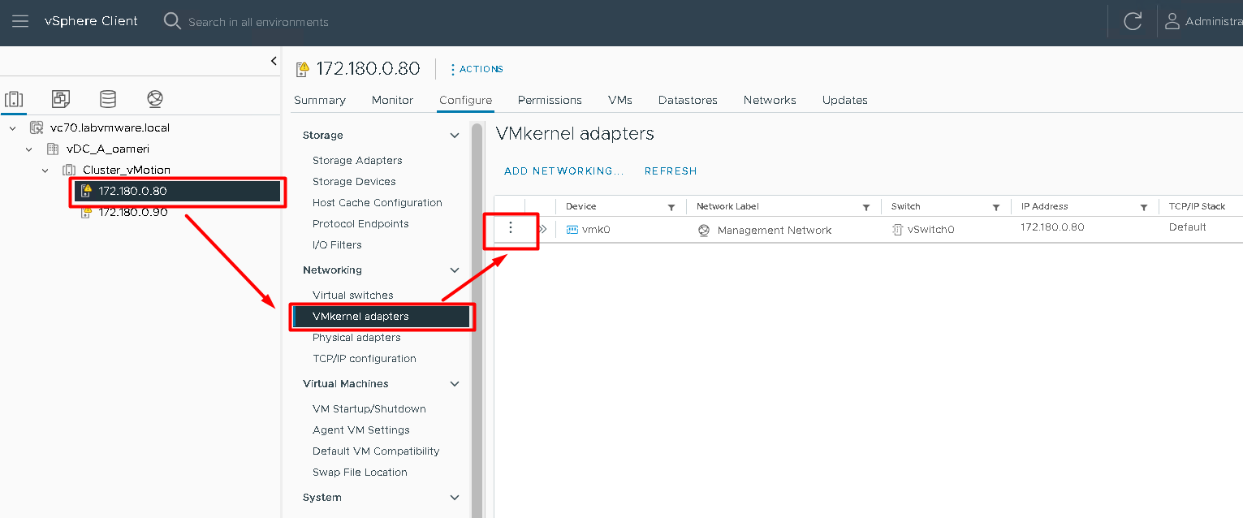Screen dimensions: 1243x518
Task: Open the VMs tab
Action: tap(620, 100)
